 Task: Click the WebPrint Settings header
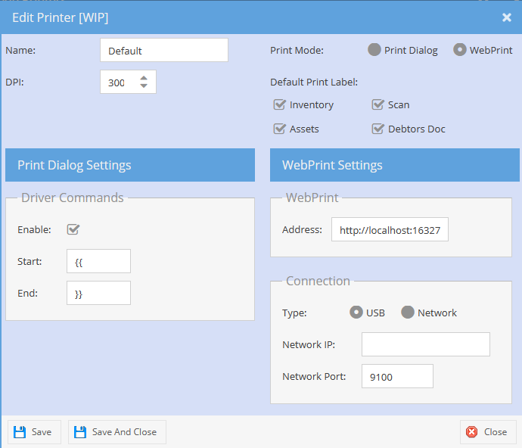[x=395, y=165]
